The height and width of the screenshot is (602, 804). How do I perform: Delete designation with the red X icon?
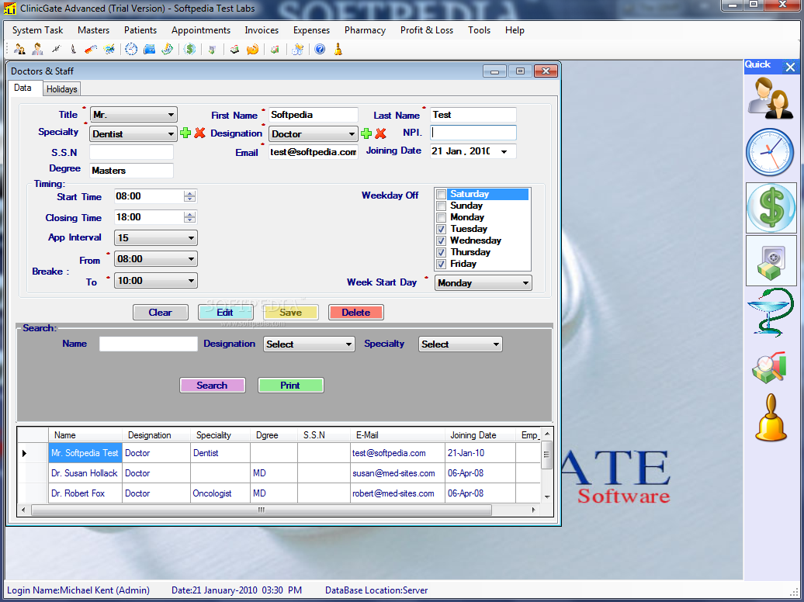point(380,134)
